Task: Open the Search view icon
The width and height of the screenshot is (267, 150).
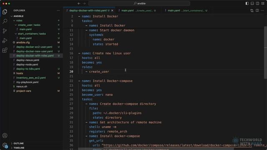Action: click(x=5, y=21)
